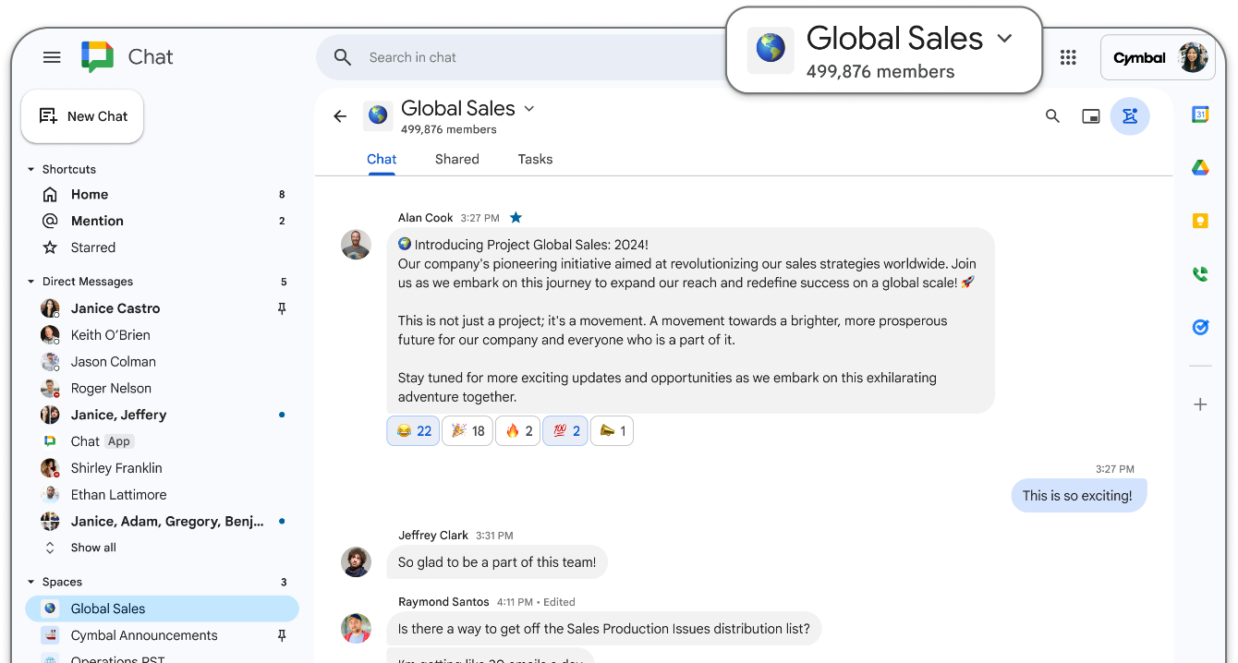The height and width of the screenshot is (663, 1238).
Task: Open the Global Sales space dropdown menu
Action: pos(529,109)
